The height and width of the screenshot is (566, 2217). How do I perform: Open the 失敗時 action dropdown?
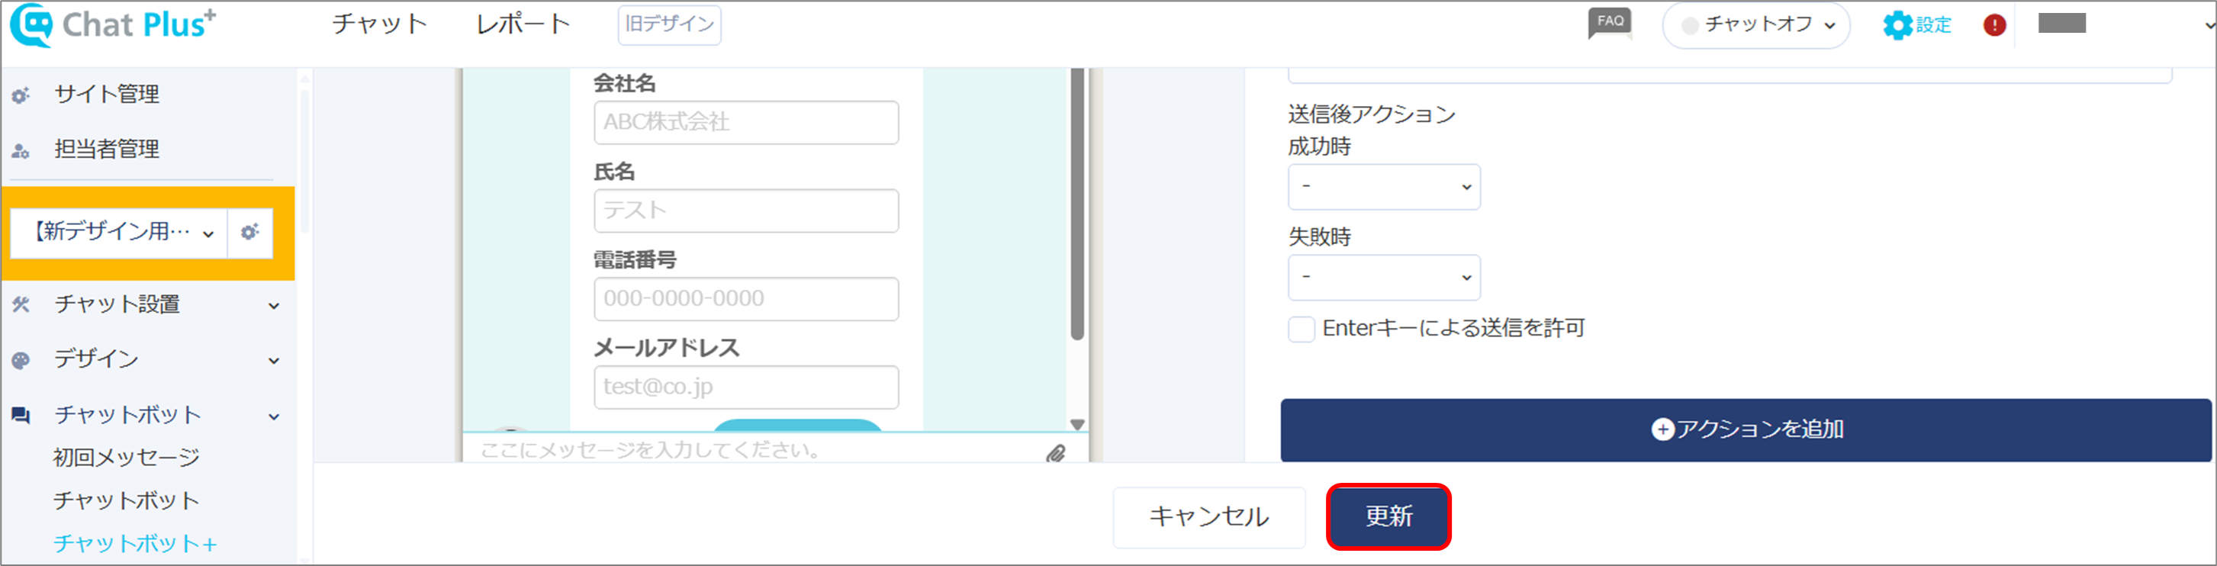point(1383,277)
